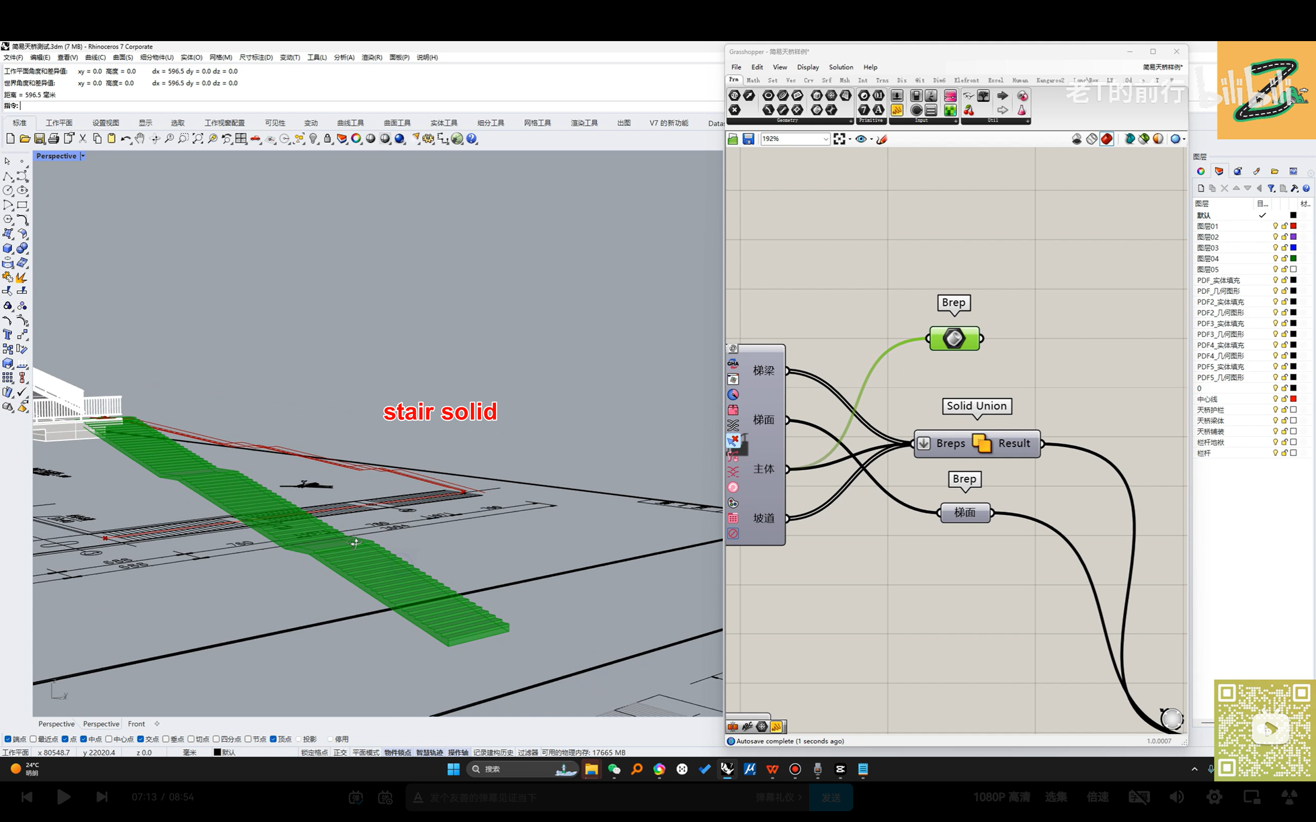Click the Solid Union component icon
The height and width of the screenshot is (822, 1316).
point(981,443)
